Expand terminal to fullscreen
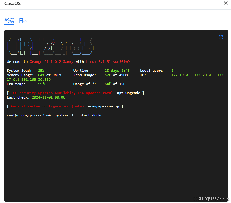The image size is (231, 203). pyautogui.click(x=221, y=37)
